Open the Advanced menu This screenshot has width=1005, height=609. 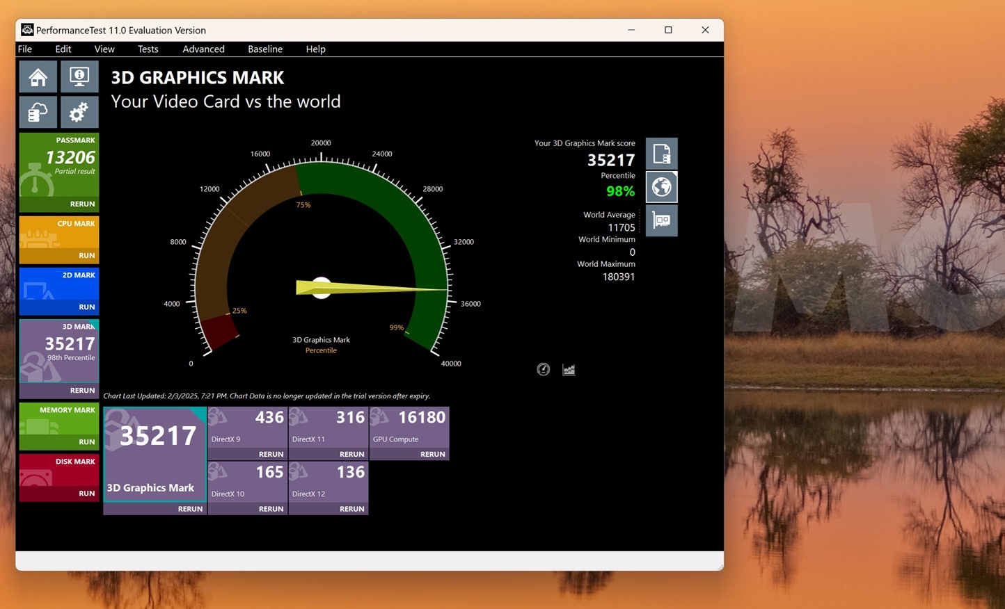[203, 49]
